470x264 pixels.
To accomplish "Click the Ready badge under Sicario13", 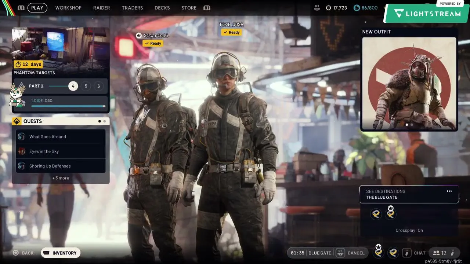I will tap(153, 43).
